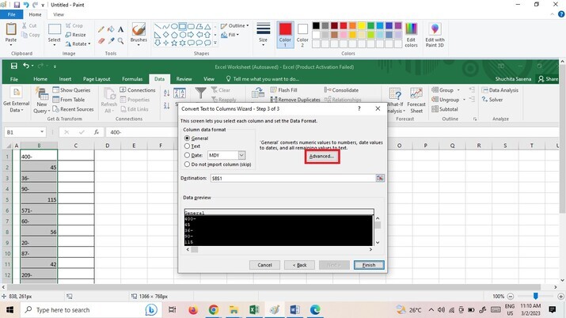Click Data Analysis in Excel ribbon
The image size is (566, 318).
pyautogui.click(x=500, y=89)
